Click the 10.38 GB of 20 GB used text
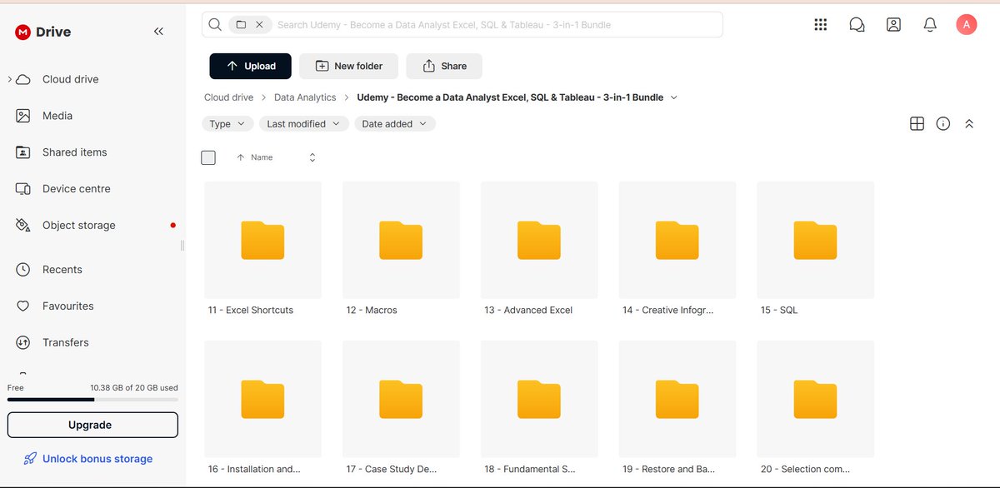 (x=134, y=388)
